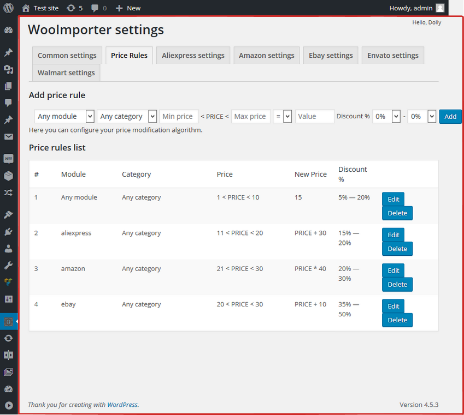Click the colorful cubes icon in sidebar
Image resolution: width=464 pixels, height=415 pixels.
coord(9,282)
